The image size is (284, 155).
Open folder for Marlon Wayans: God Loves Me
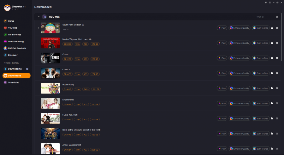click(x=272, y=43)
